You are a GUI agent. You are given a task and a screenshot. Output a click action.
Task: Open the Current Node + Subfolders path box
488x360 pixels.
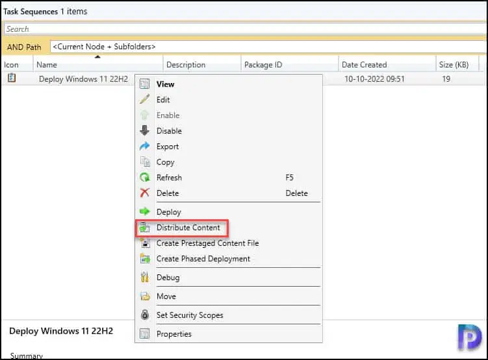point(268,47)
